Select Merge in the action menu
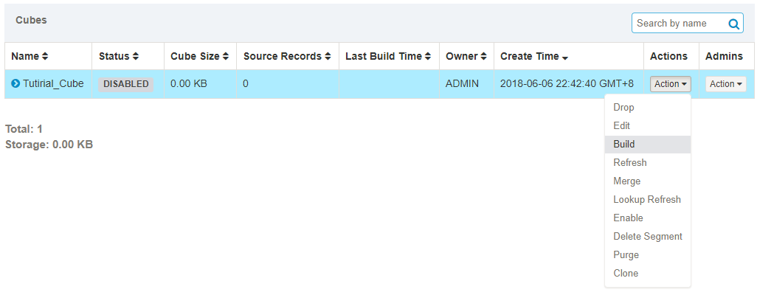The height and width of the screenshot is (295, 757). (x=626, y=181)
